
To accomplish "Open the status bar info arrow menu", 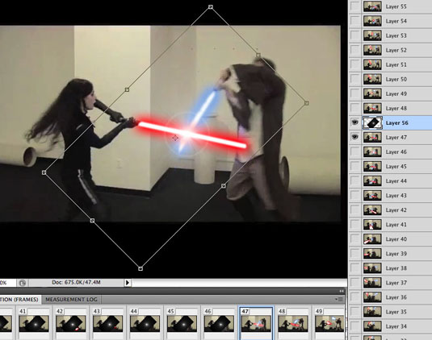I will click(x=128, y=283).
